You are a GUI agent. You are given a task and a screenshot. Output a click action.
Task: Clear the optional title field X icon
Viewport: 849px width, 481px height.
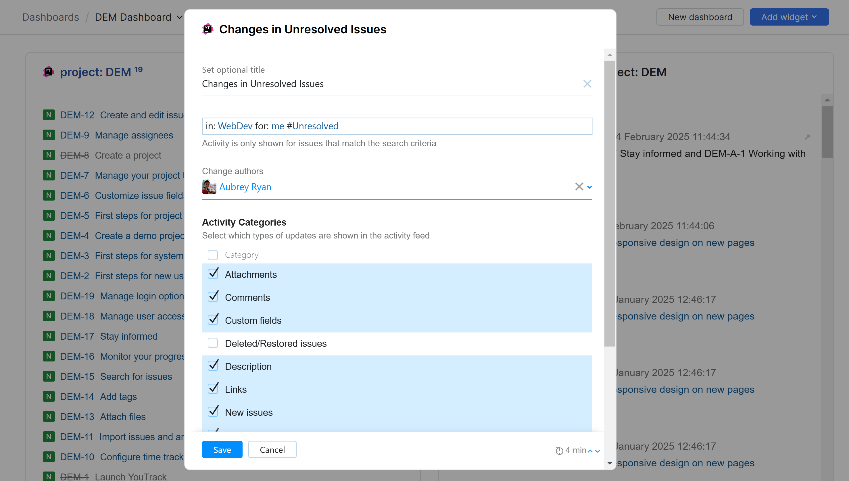(x=587, y=84)
